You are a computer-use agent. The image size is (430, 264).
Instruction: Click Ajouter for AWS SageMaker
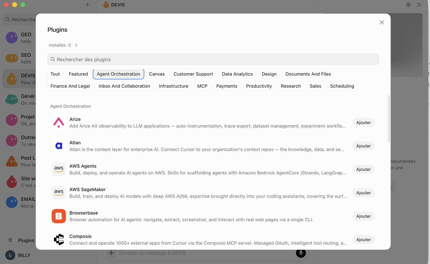pyautogui.click(x=363, y=193)
